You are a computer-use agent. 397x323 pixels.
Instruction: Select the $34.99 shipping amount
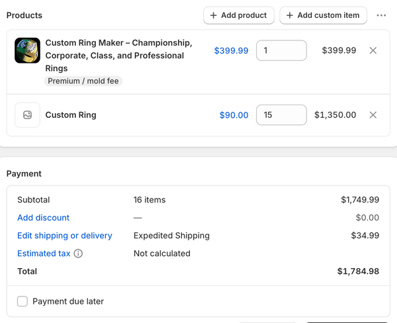pyautogui.click(x=365, y=236)
